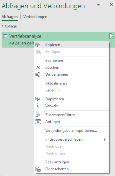115x176 pixels.
Task: Choose Kopieren from the context menu
Action: (x=72, y=45)
